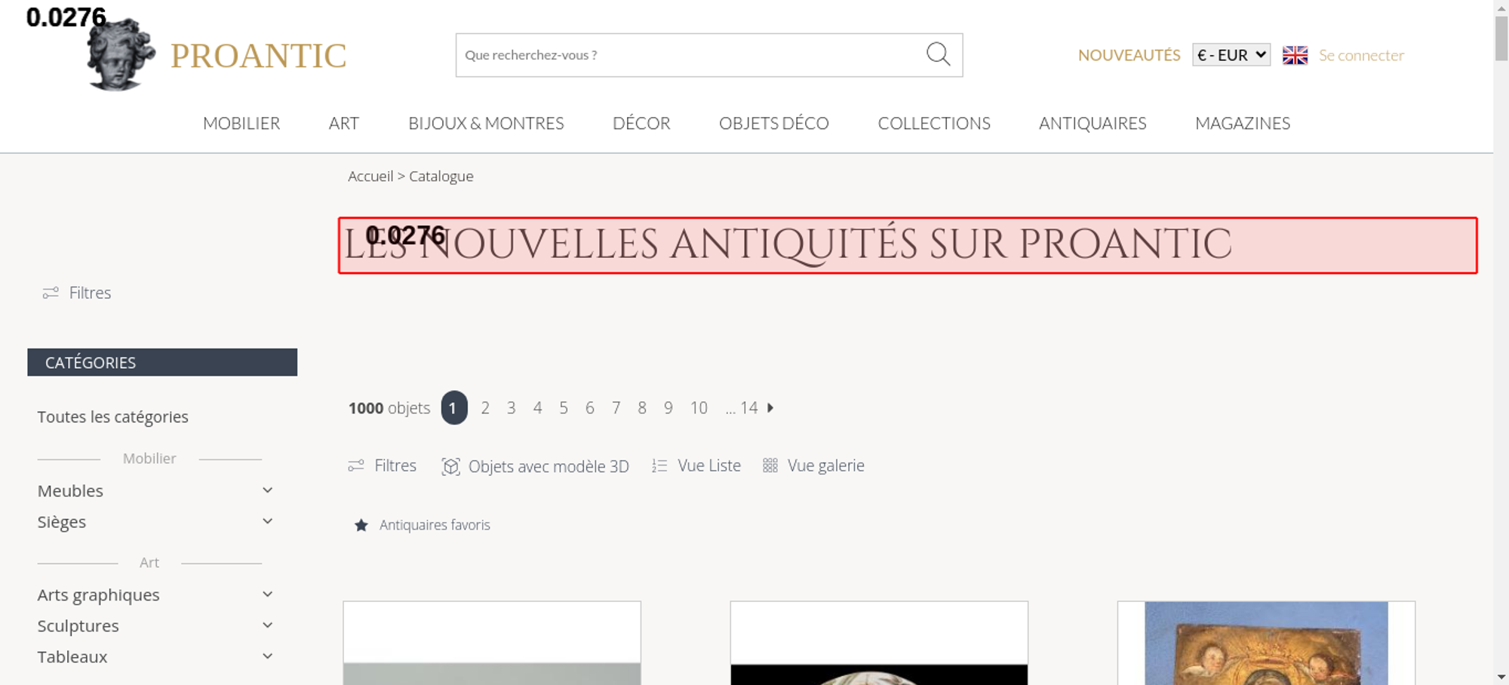Go to next results page arrow
Image resolution: width=1509 pixels, height=685 pixels.
click(x=770, y=407)
